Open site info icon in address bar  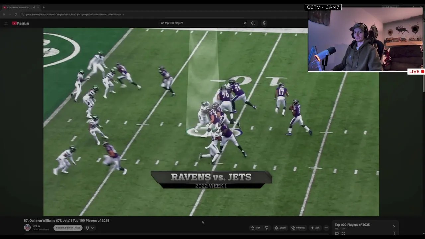coord(22,14)
